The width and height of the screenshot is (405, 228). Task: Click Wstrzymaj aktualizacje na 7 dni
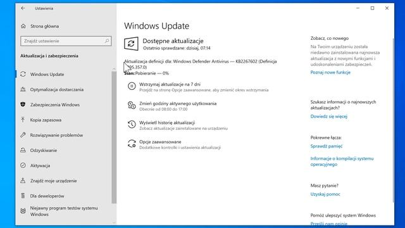(170, 84)
